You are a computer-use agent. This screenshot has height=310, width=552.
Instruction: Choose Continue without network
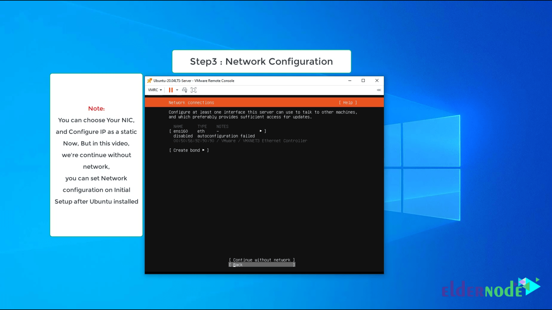click(262, 260)
